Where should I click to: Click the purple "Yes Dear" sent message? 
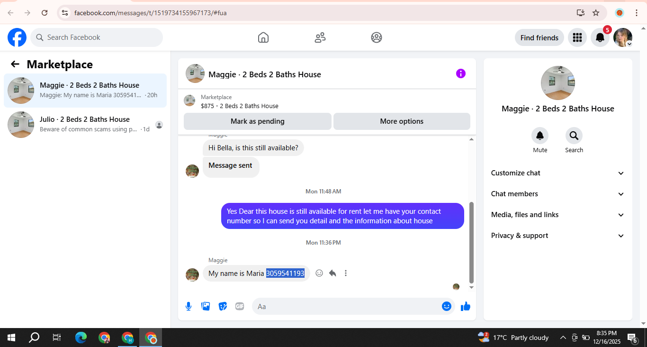point(342,216)
